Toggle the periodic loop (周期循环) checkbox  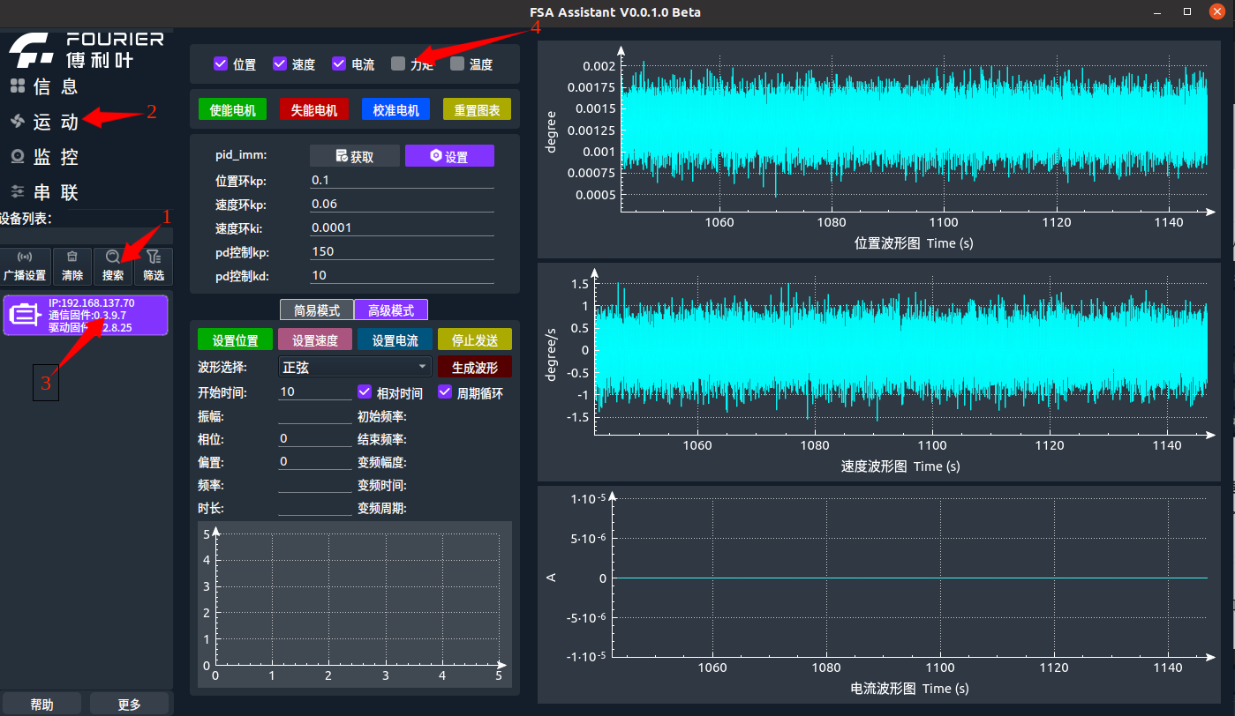pyautogui.click(x=445, y=392)
